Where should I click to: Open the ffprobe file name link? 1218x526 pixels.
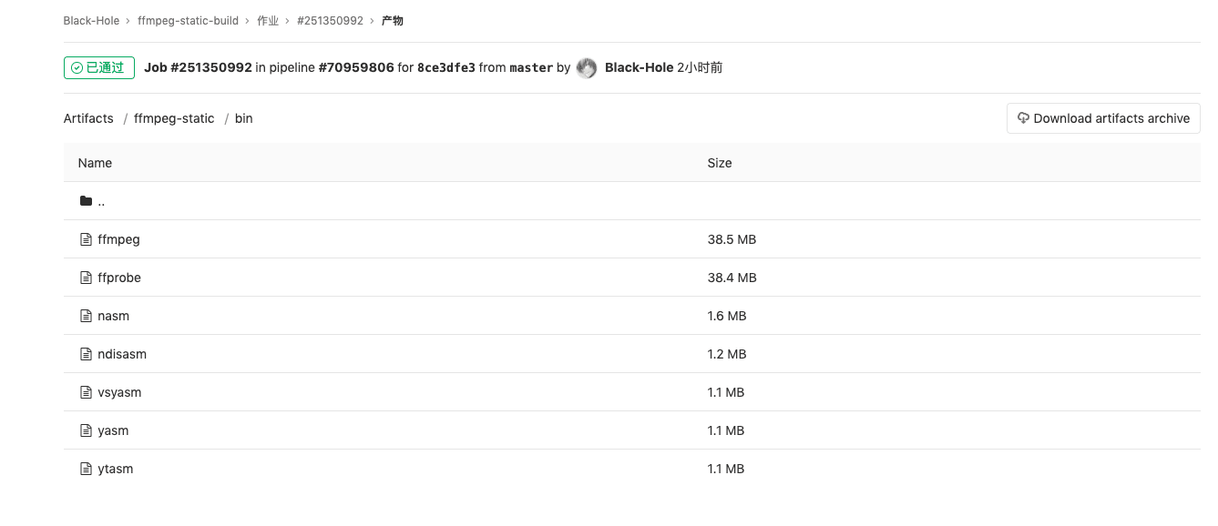[x=119, y=278]
